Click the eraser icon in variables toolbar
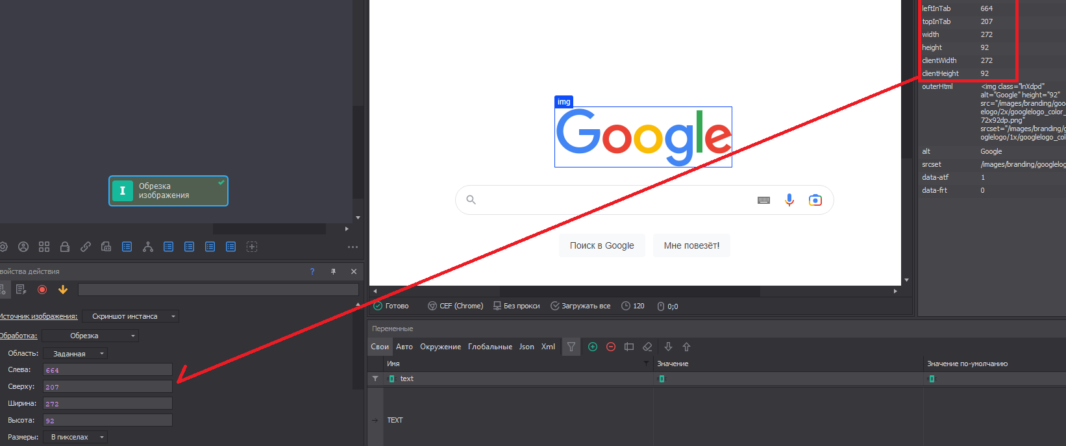 click(x=647, y=347)
